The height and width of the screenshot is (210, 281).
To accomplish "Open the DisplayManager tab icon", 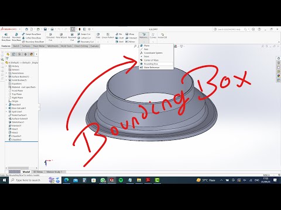I will [x=31, y=54].
